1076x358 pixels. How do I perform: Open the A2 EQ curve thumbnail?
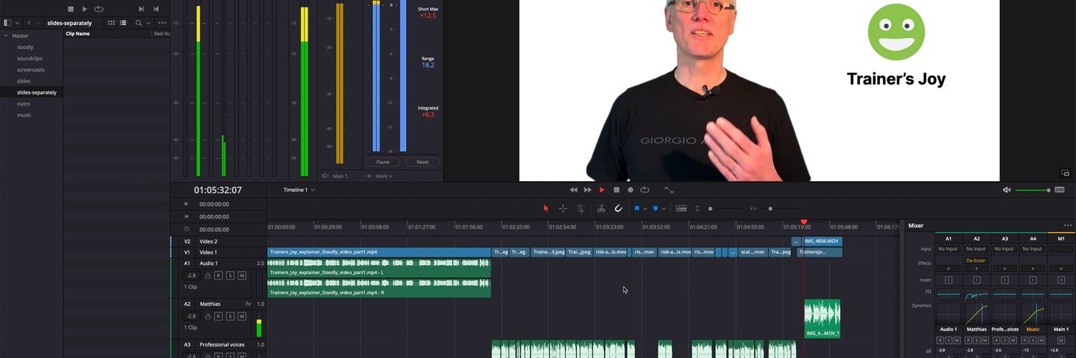976,294
